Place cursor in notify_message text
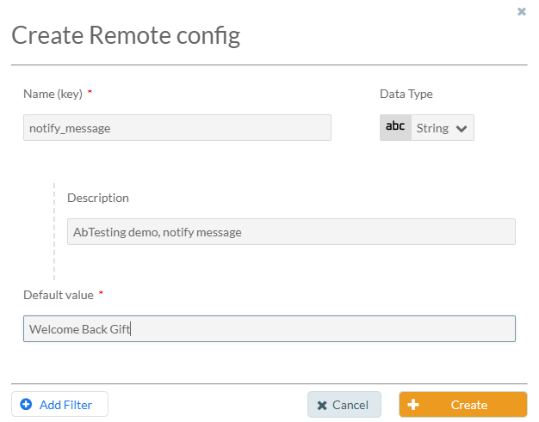The height and width of the screenshot is (422, 539). 70,128
